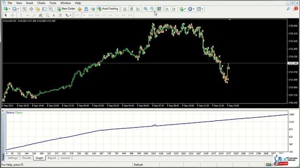Switch timeframe to M1
The image size is (300, 168).
[78, 15]
